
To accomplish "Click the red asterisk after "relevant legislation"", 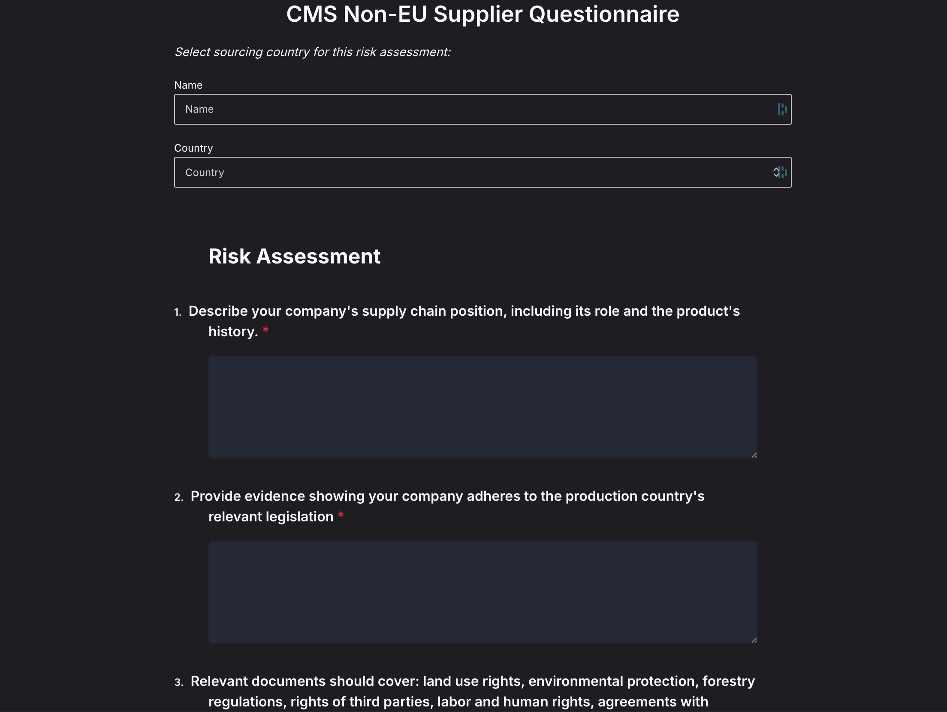I will [x=341, y=515].
